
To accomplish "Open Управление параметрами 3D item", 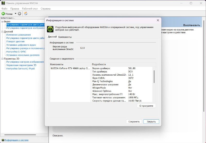I will click(21, 65).
